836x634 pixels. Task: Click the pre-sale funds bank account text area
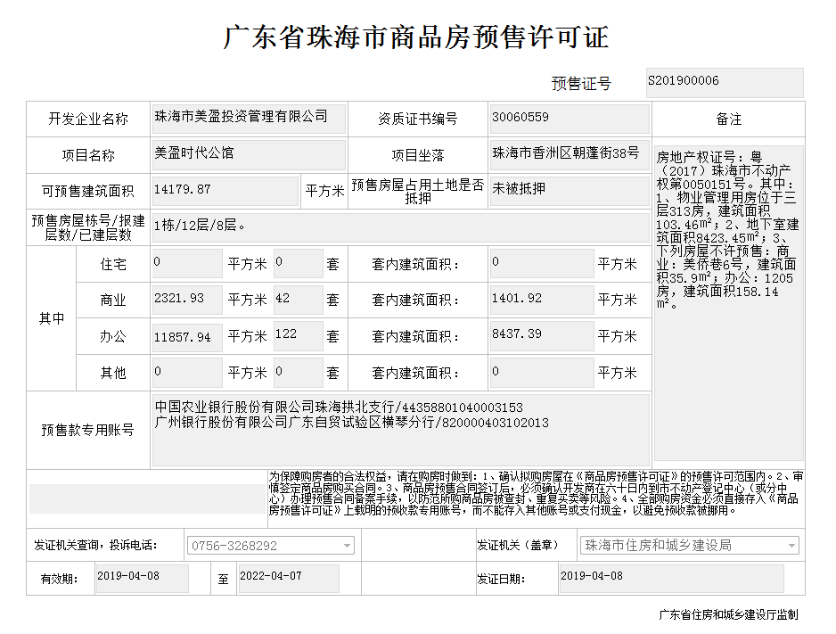pyautogui.click(x=400, y=430)
